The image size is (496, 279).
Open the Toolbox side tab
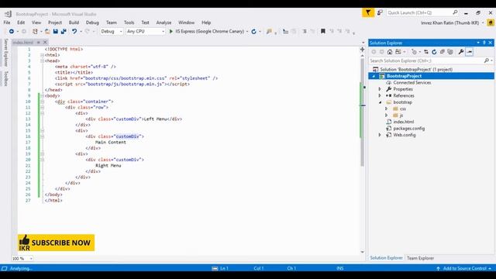pyautogui.click(x=5, y=78)
